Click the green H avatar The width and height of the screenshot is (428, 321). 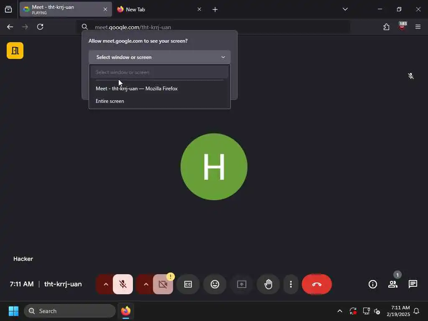tap(214, 167)
